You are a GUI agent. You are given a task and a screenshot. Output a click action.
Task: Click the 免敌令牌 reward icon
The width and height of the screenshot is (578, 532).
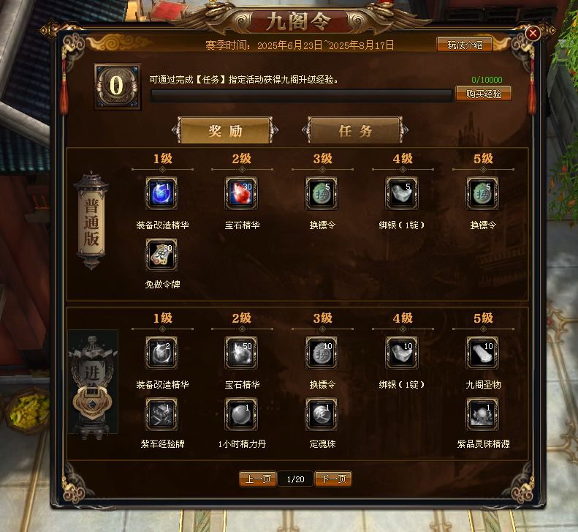click(x=161, y=255)
